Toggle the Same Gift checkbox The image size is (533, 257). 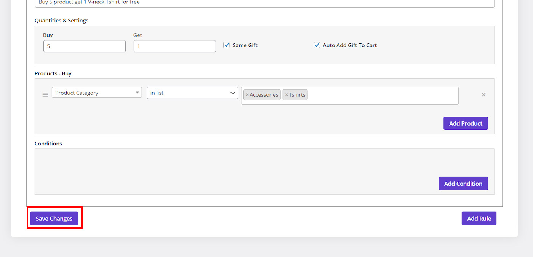pyautogui.click(x=227, y=45)
